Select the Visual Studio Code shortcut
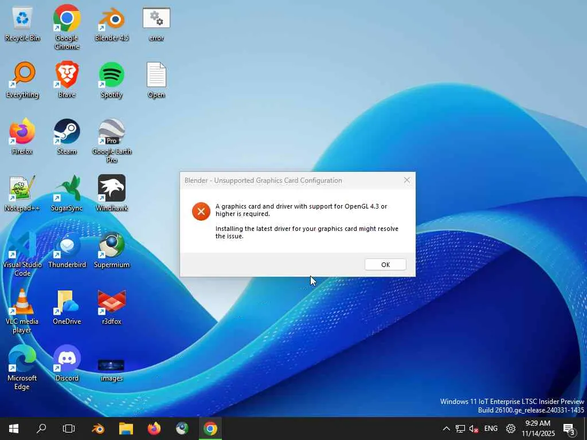The image size is (587, 440). pos(22,254)
